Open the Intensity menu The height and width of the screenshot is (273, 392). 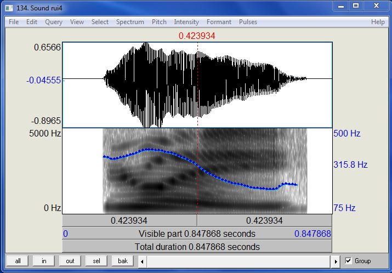(x=186, y=22)
